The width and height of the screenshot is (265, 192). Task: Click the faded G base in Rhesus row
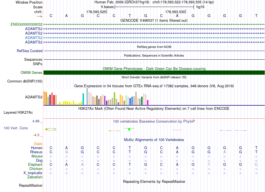[x=67, y=152]
